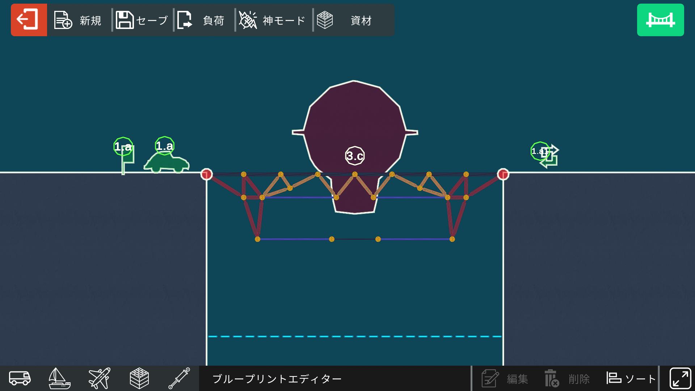Select the van vehicle icon
This screenshot has height=391, width=695.
pyautogui.click(x=20, y=378)
